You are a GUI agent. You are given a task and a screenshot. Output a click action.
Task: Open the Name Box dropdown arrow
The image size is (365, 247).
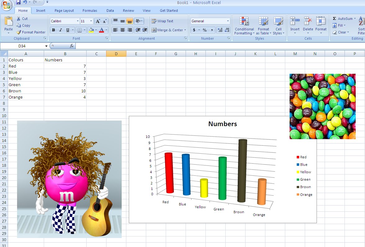[46, 46]
